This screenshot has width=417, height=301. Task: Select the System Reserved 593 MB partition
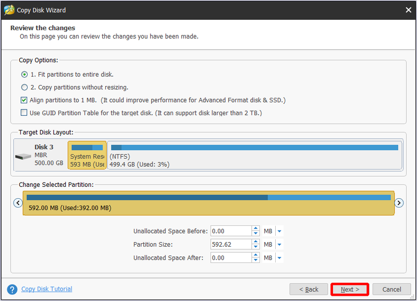[87, 155]
